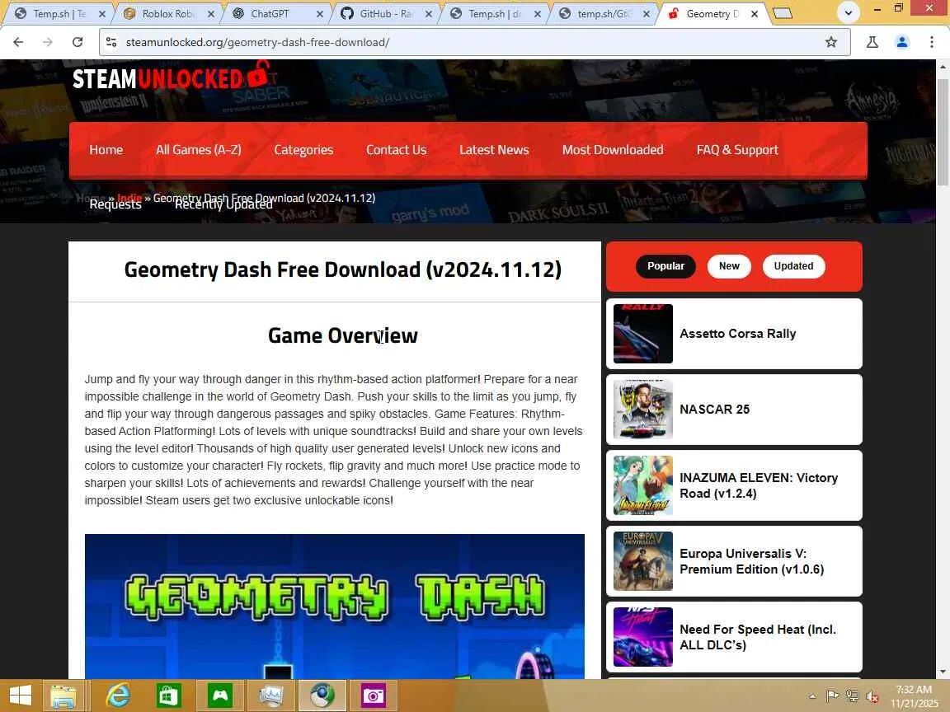Open the NASCAR 25 thumbnail
The image size is (950, 712).
coord(643,410)
